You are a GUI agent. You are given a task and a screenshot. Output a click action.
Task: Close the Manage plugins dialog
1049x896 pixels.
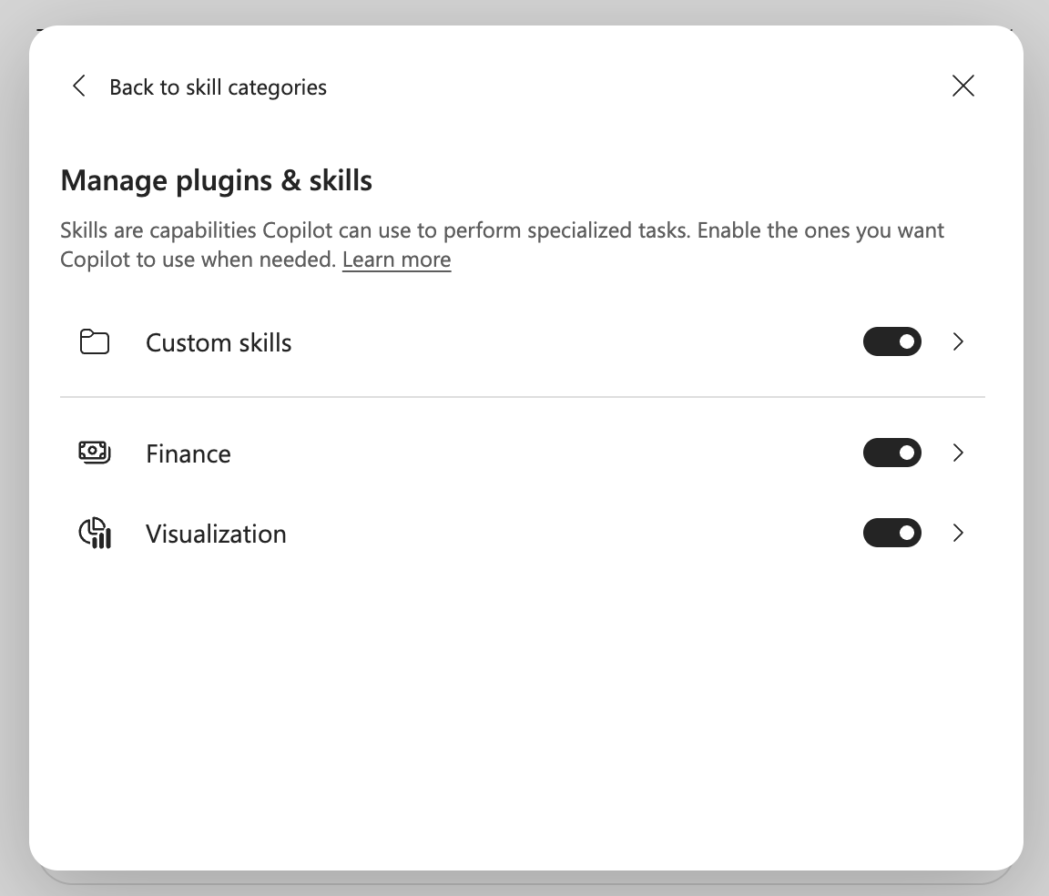[x=962, y=86]
